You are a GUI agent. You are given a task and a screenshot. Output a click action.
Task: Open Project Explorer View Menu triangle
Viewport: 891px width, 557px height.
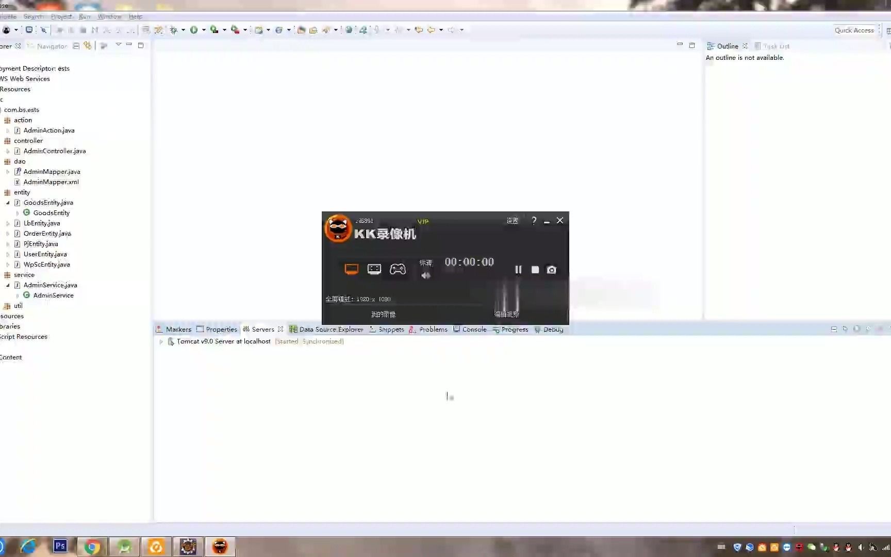[x=118, y=45]
